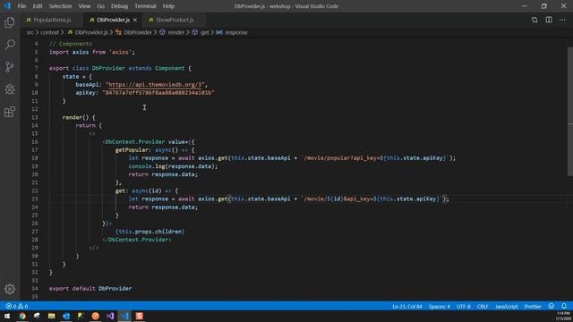Expand the response breadcrumb
Screen dimensions: 573x322
(232, 32)
